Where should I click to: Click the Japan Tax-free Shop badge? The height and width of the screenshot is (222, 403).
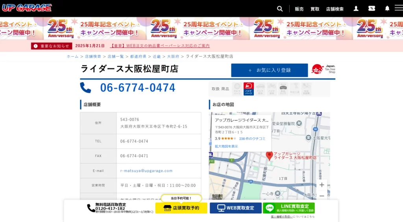click(x=323, y=70)
